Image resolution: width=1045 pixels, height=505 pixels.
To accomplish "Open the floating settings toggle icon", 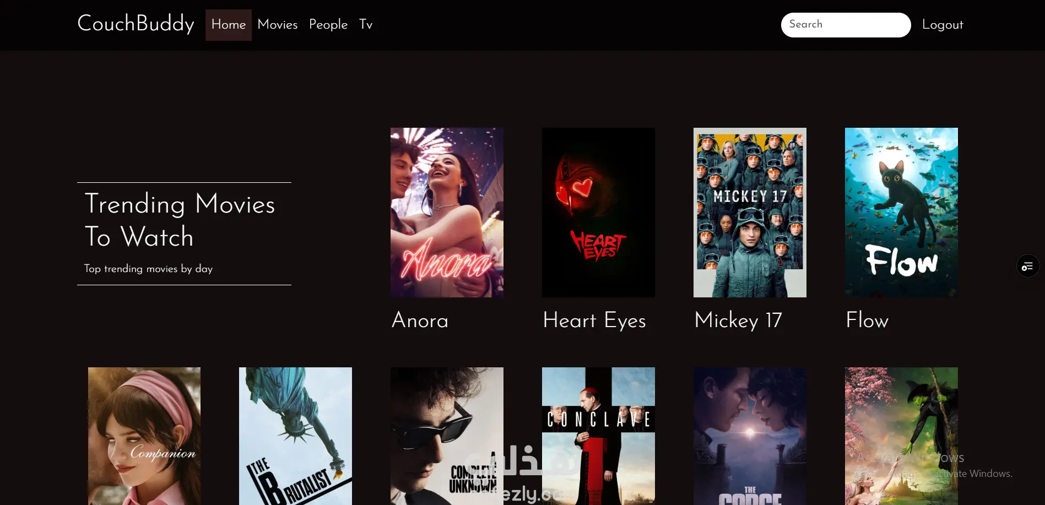I will [1027, 267].
